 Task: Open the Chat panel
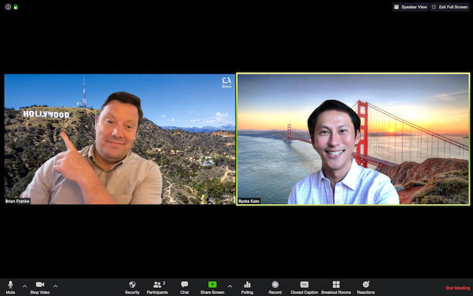click(x=185, y=287)
